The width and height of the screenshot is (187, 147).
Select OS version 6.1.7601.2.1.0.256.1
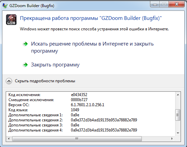[88, 105]
